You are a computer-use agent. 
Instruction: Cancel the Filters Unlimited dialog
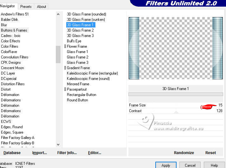[190, 165]
